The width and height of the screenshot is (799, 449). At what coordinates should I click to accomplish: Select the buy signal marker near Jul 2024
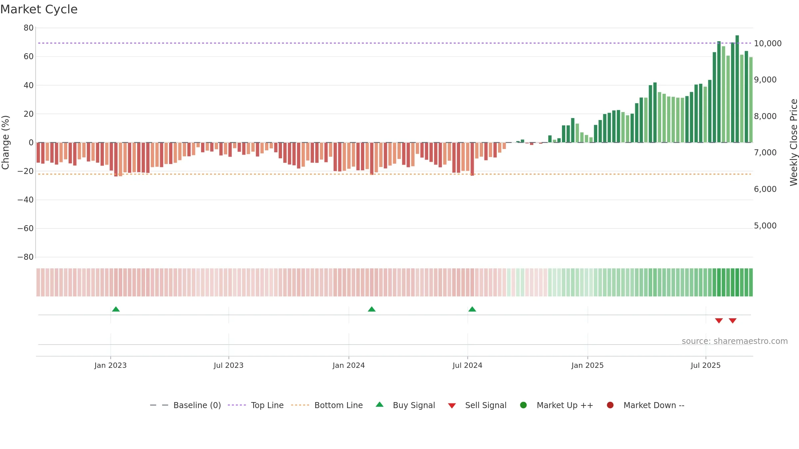pos(472,309)
